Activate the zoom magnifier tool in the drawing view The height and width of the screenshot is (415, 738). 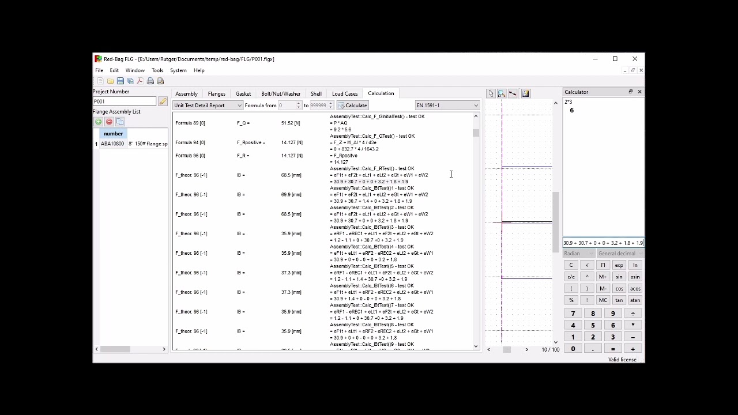pos(502,93)
